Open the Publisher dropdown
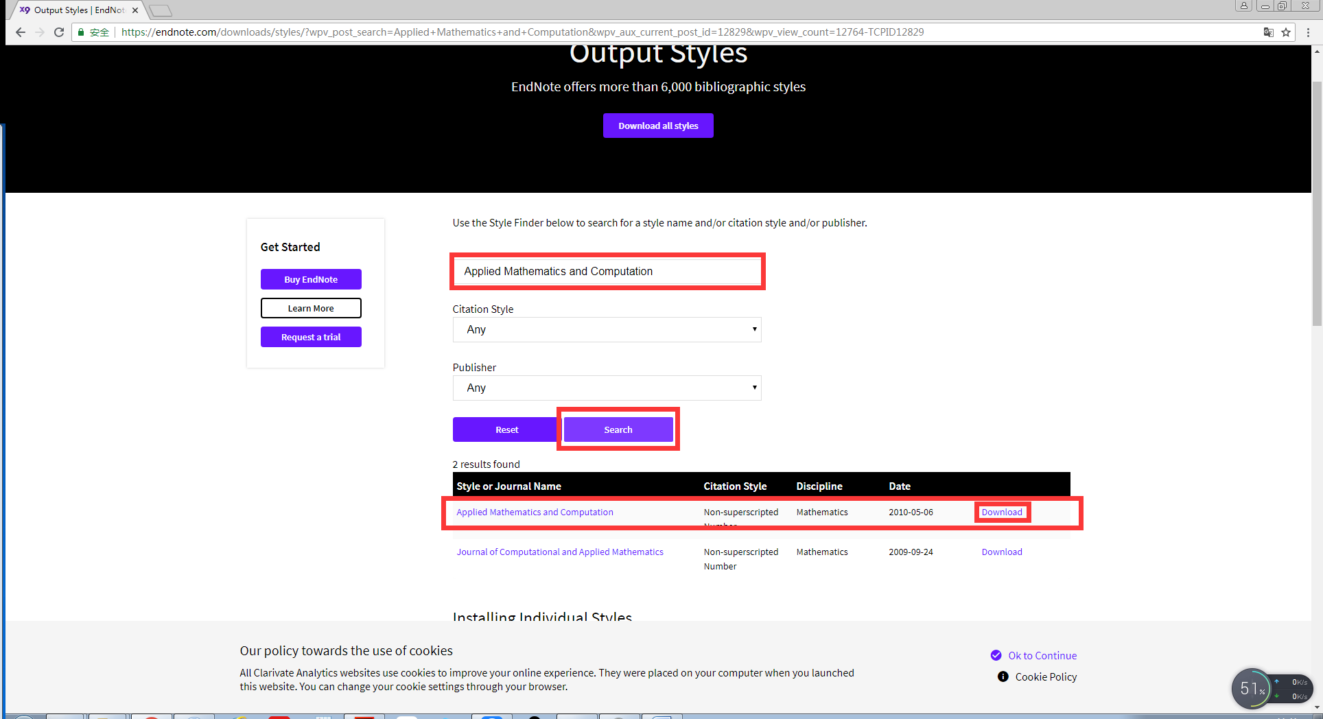 coord(607,388)
